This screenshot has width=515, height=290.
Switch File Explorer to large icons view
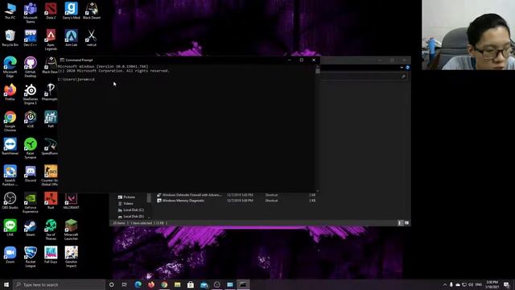coord(406,223)
